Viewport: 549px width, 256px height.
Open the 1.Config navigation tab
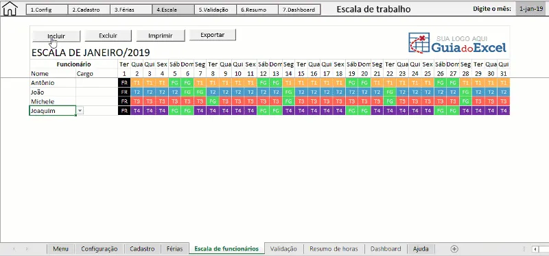click(47, 10)
